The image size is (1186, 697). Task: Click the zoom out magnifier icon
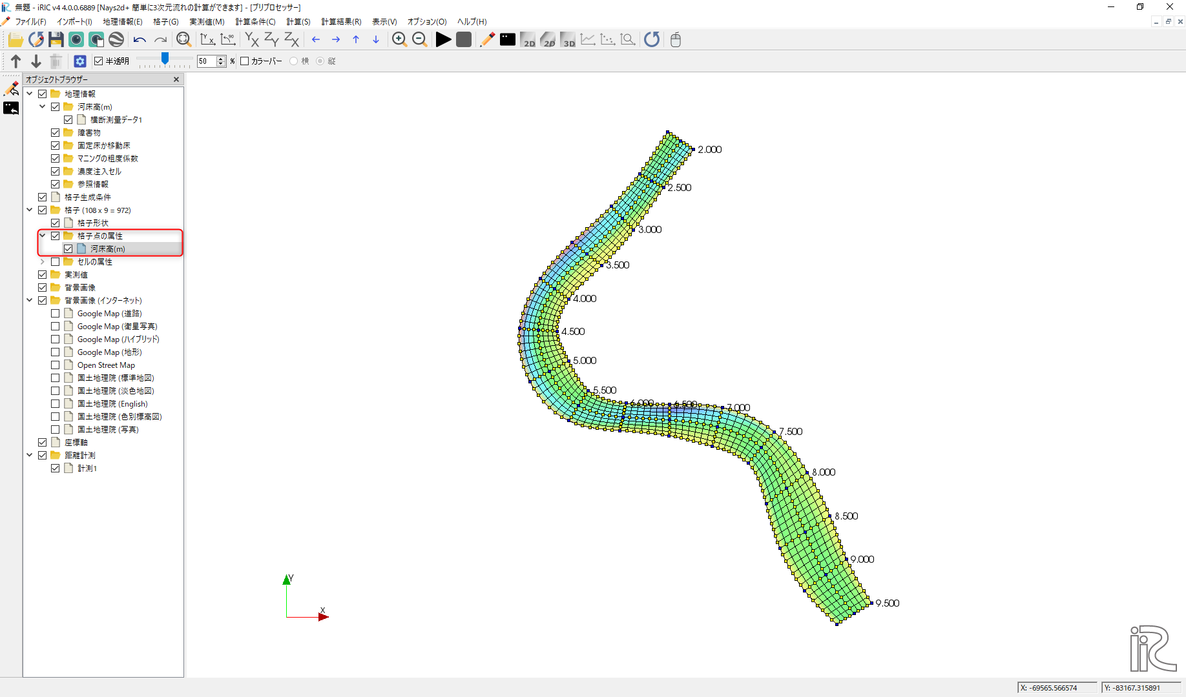pyautogui.click(x=419, y=40)
